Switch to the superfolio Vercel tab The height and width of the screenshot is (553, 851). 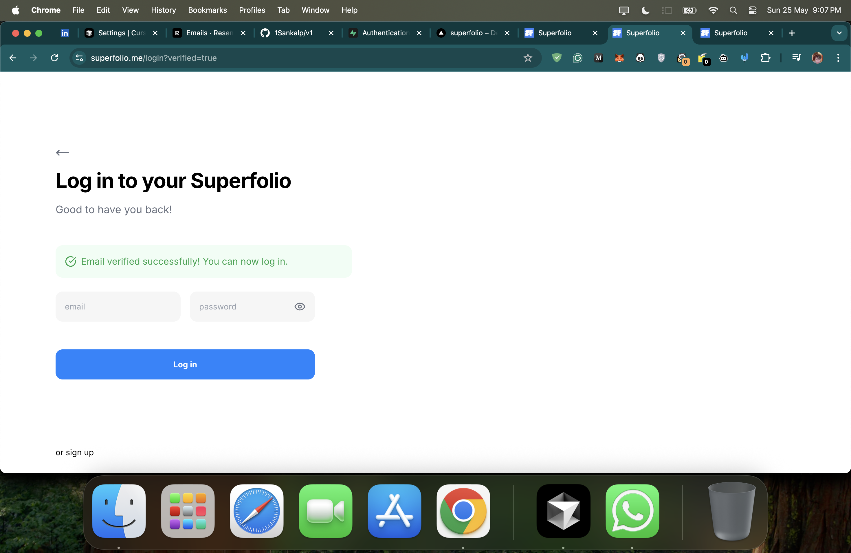pyautogui.click(x=473, y=33)
